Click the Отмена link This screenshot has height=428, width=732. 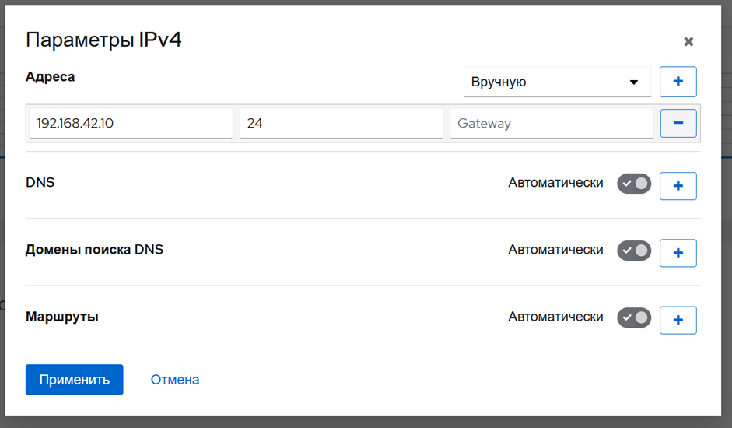(175, 380)
